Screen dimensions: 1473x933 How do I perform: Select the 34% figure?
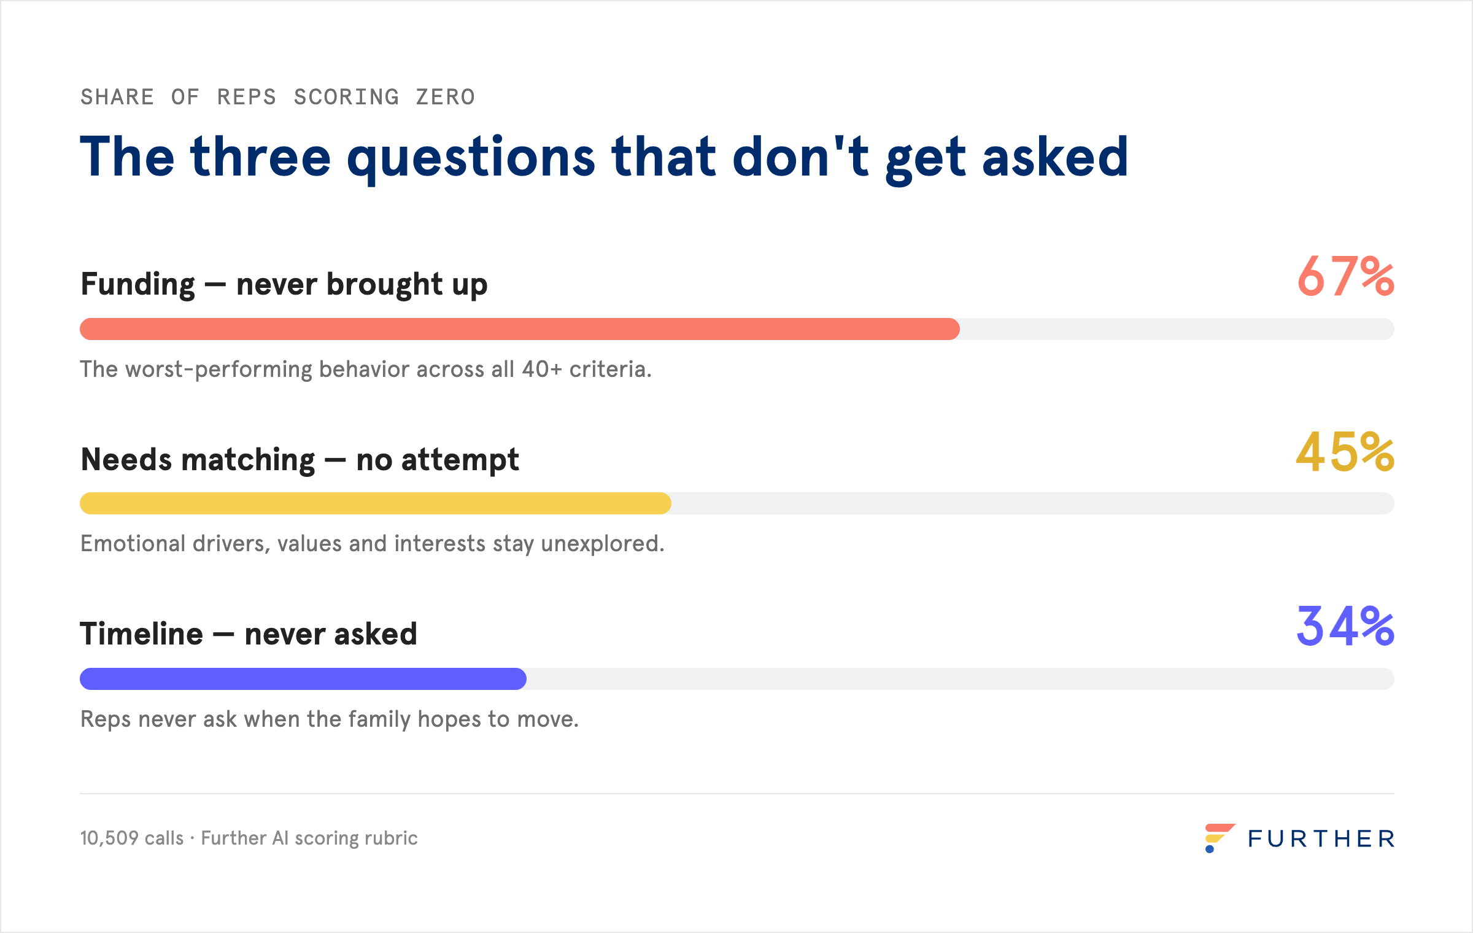click(x=1345, y=627)
